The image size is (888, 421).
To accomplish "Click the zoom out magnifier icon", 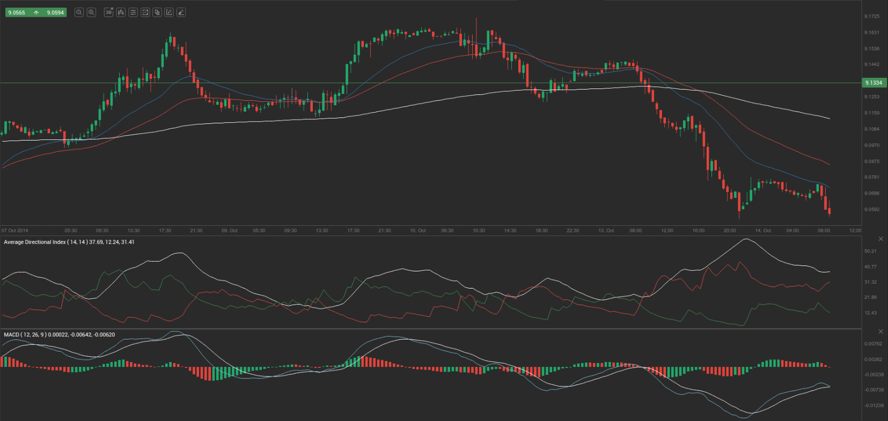I will click(79, 12).
